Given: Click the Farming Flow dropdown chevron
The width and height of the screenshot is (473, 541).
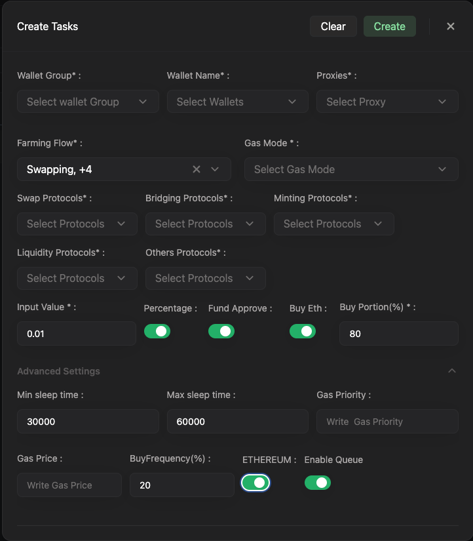Looking at the screenshot, I should pyautogui.click(x=215, y=169).
